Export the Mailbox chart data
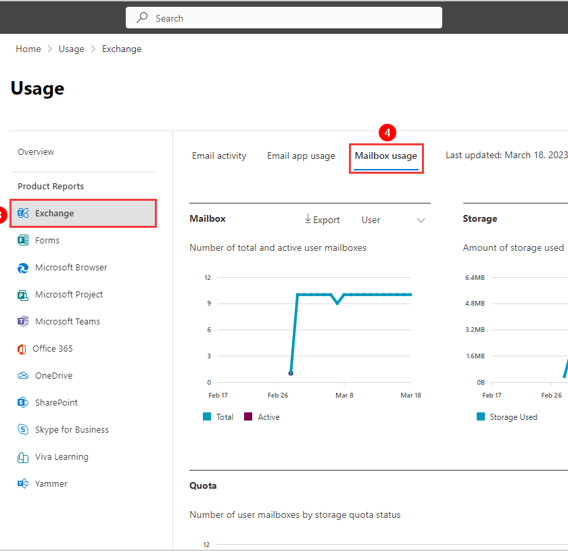 point(322,220)
